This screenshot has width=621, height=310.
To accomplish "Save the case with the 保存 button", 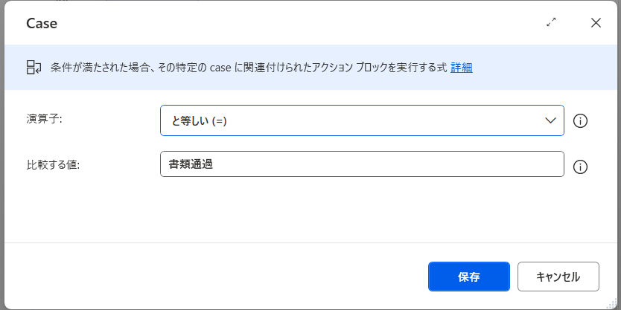I will (x=468, y=277).
